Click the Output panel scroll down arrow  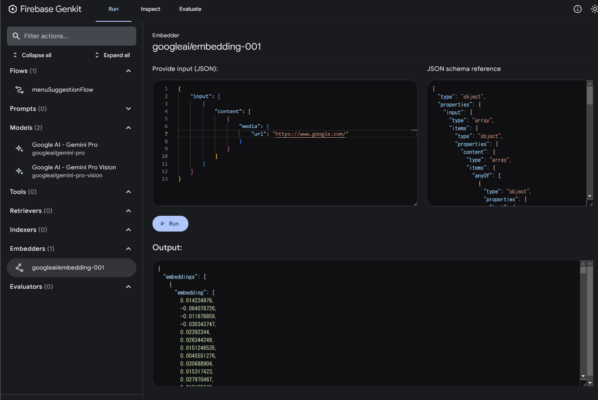[583, 376]
